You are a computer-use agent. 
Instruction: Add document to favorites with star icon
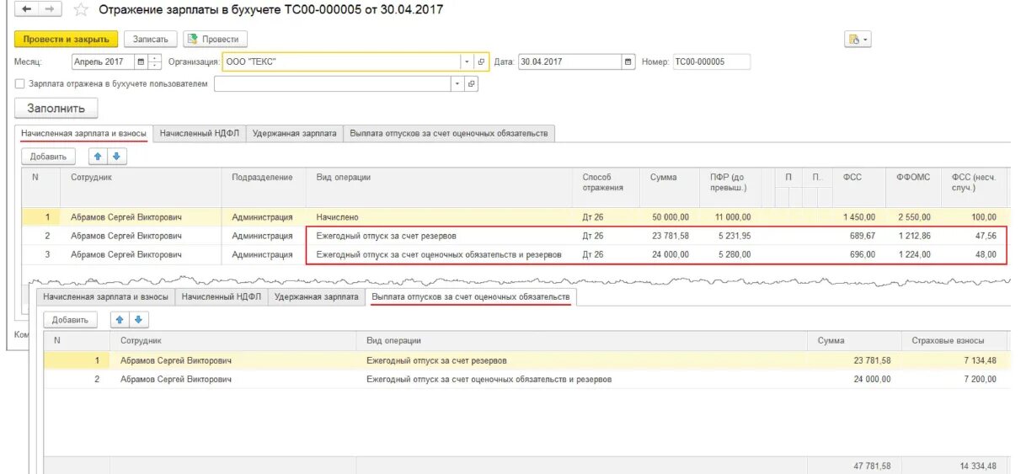81,10
